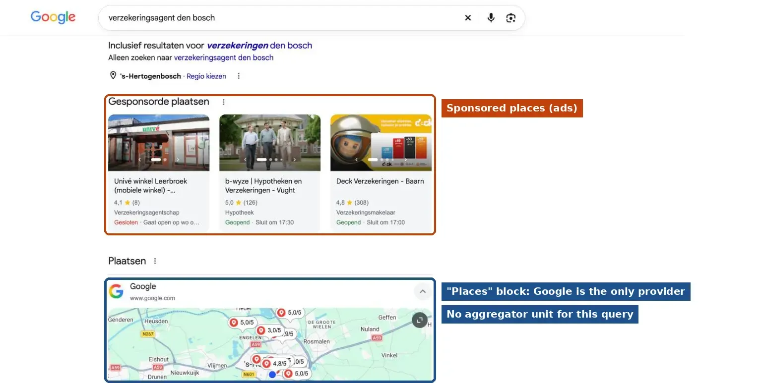The height and width of the screenshot is (383, 762).
Task: Open three-dot menu beside Regio kiezen
Action: pos(239,76)
